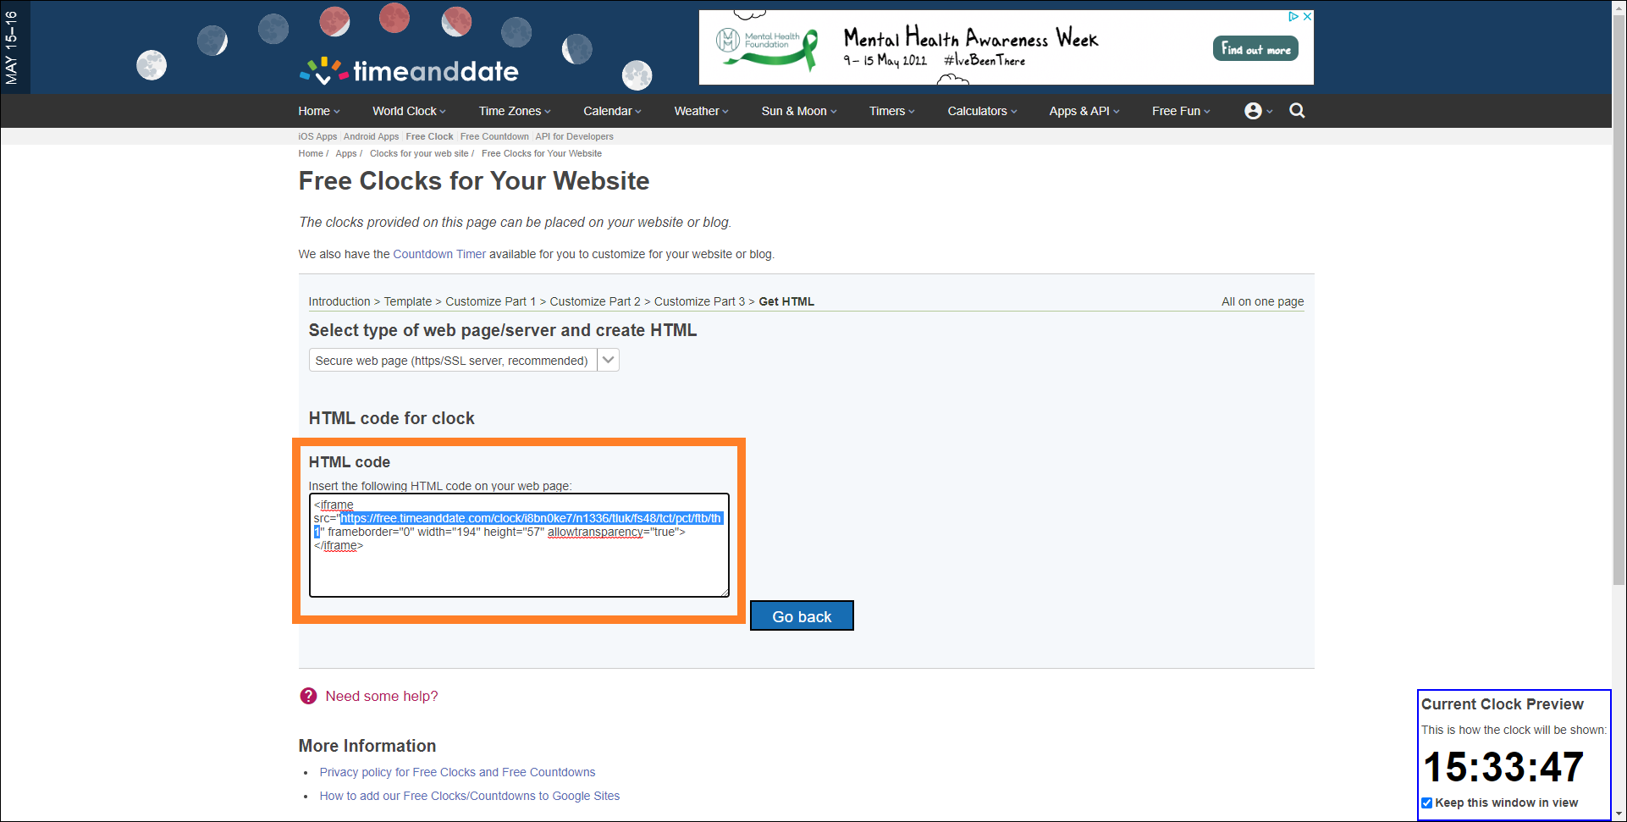Screen dimensions: 1627x822
Task: Open the Time Zones menu
Action: pyautogui.click(x=514, y=111)
